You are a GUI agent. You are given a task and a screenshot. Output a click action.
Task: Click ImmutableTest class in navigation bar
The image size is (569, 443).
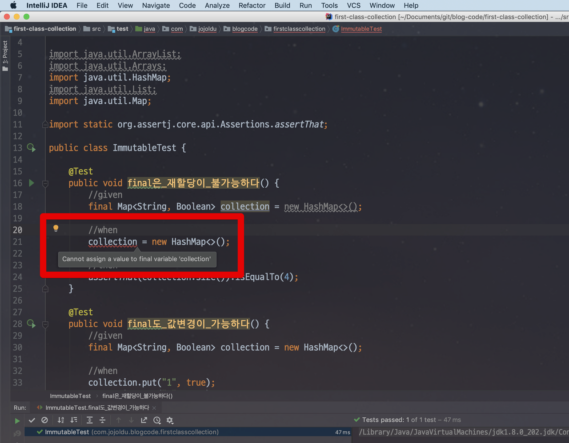point(357,29)
